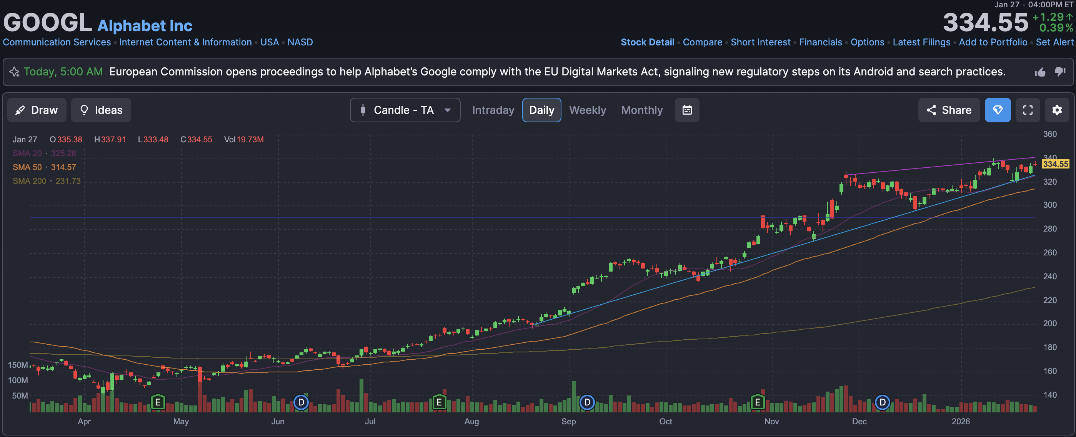Image resolution: width=1076 pixels, height=437 pixels.
Task: Switch chart to Monthly timeframe
Action: [x=641, y=110]
